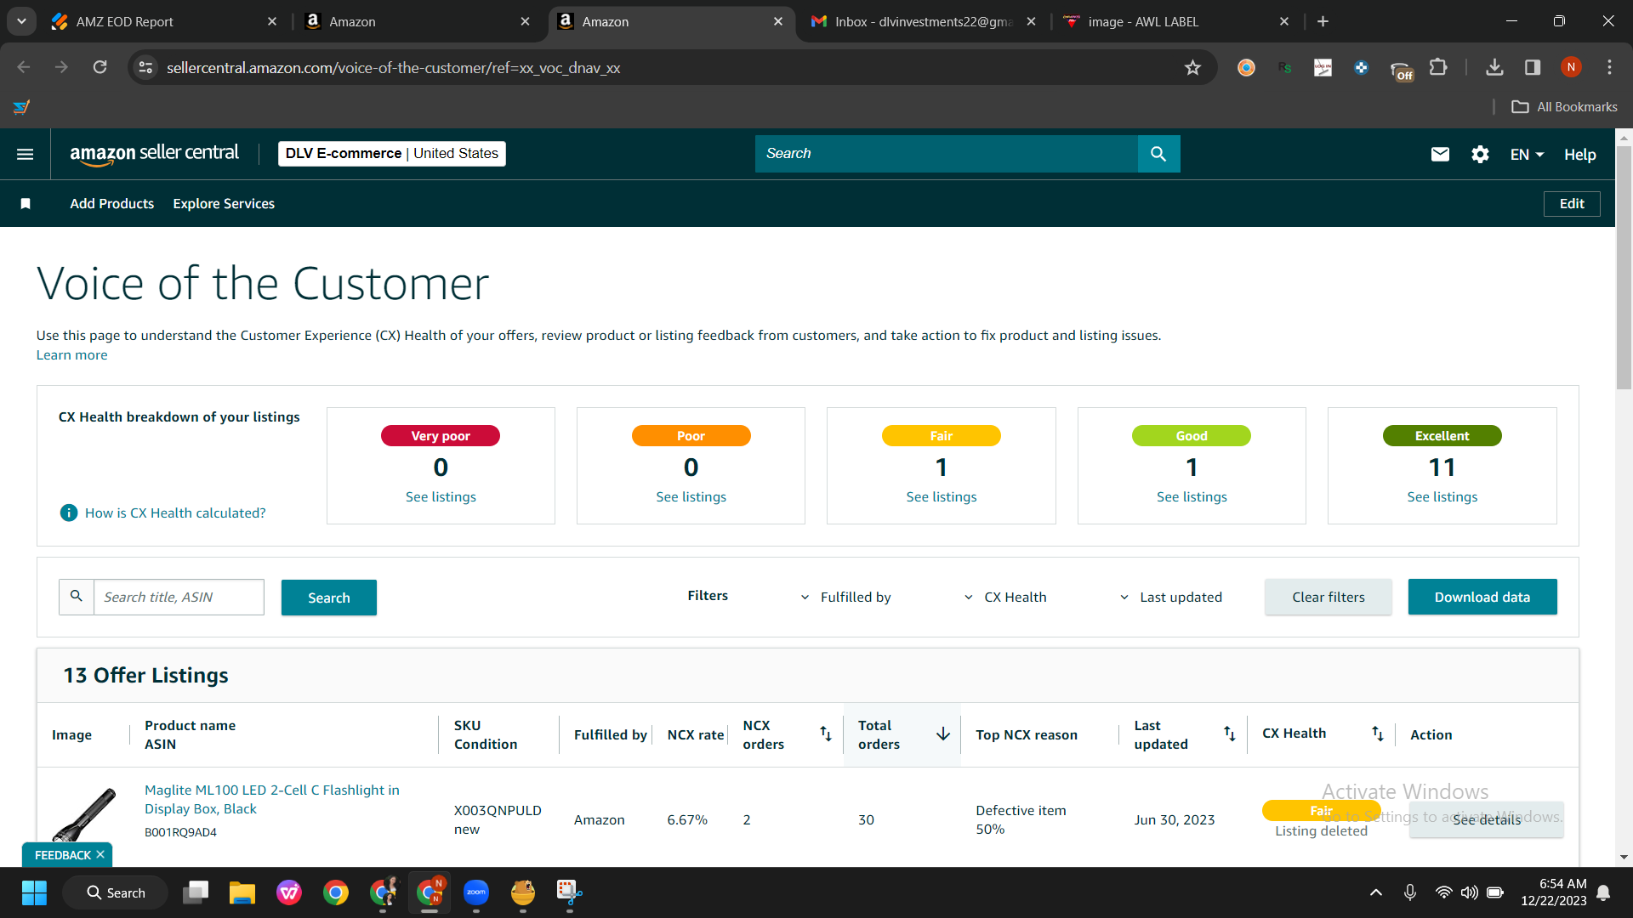Open the Learn more link

tap(71, 355)
